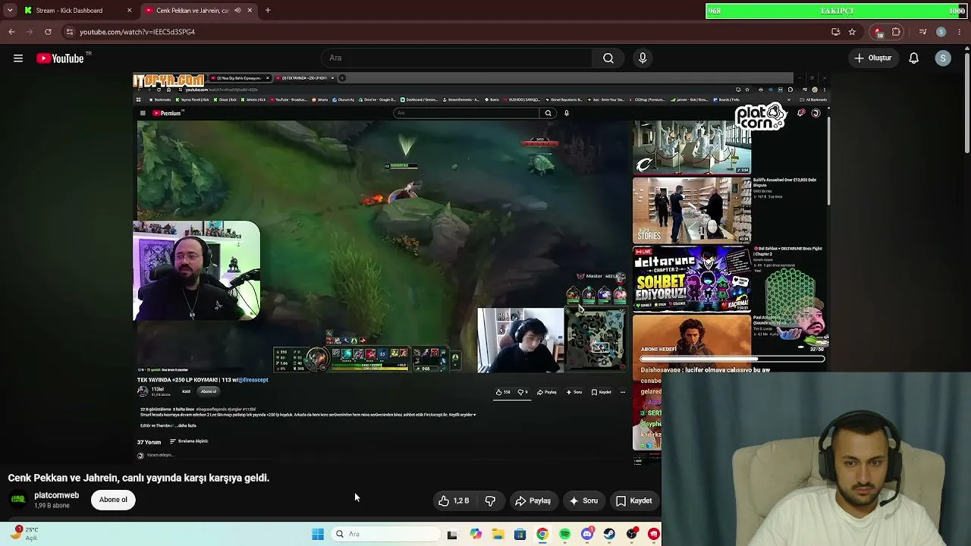Click the Windows taskbar search box

pos(385,534)
